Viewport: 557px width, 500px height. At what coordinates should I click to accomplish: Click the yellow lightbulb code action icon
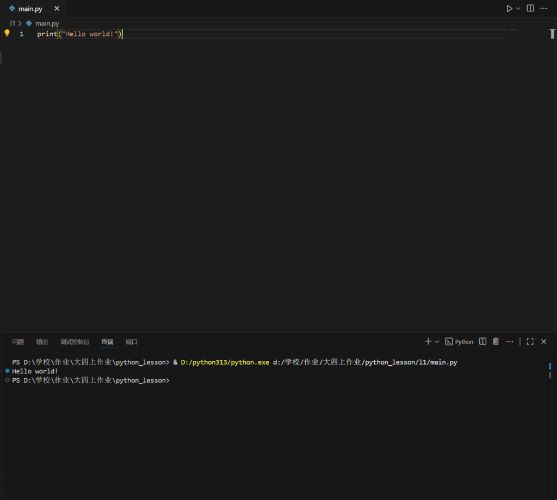click(7, 33)
